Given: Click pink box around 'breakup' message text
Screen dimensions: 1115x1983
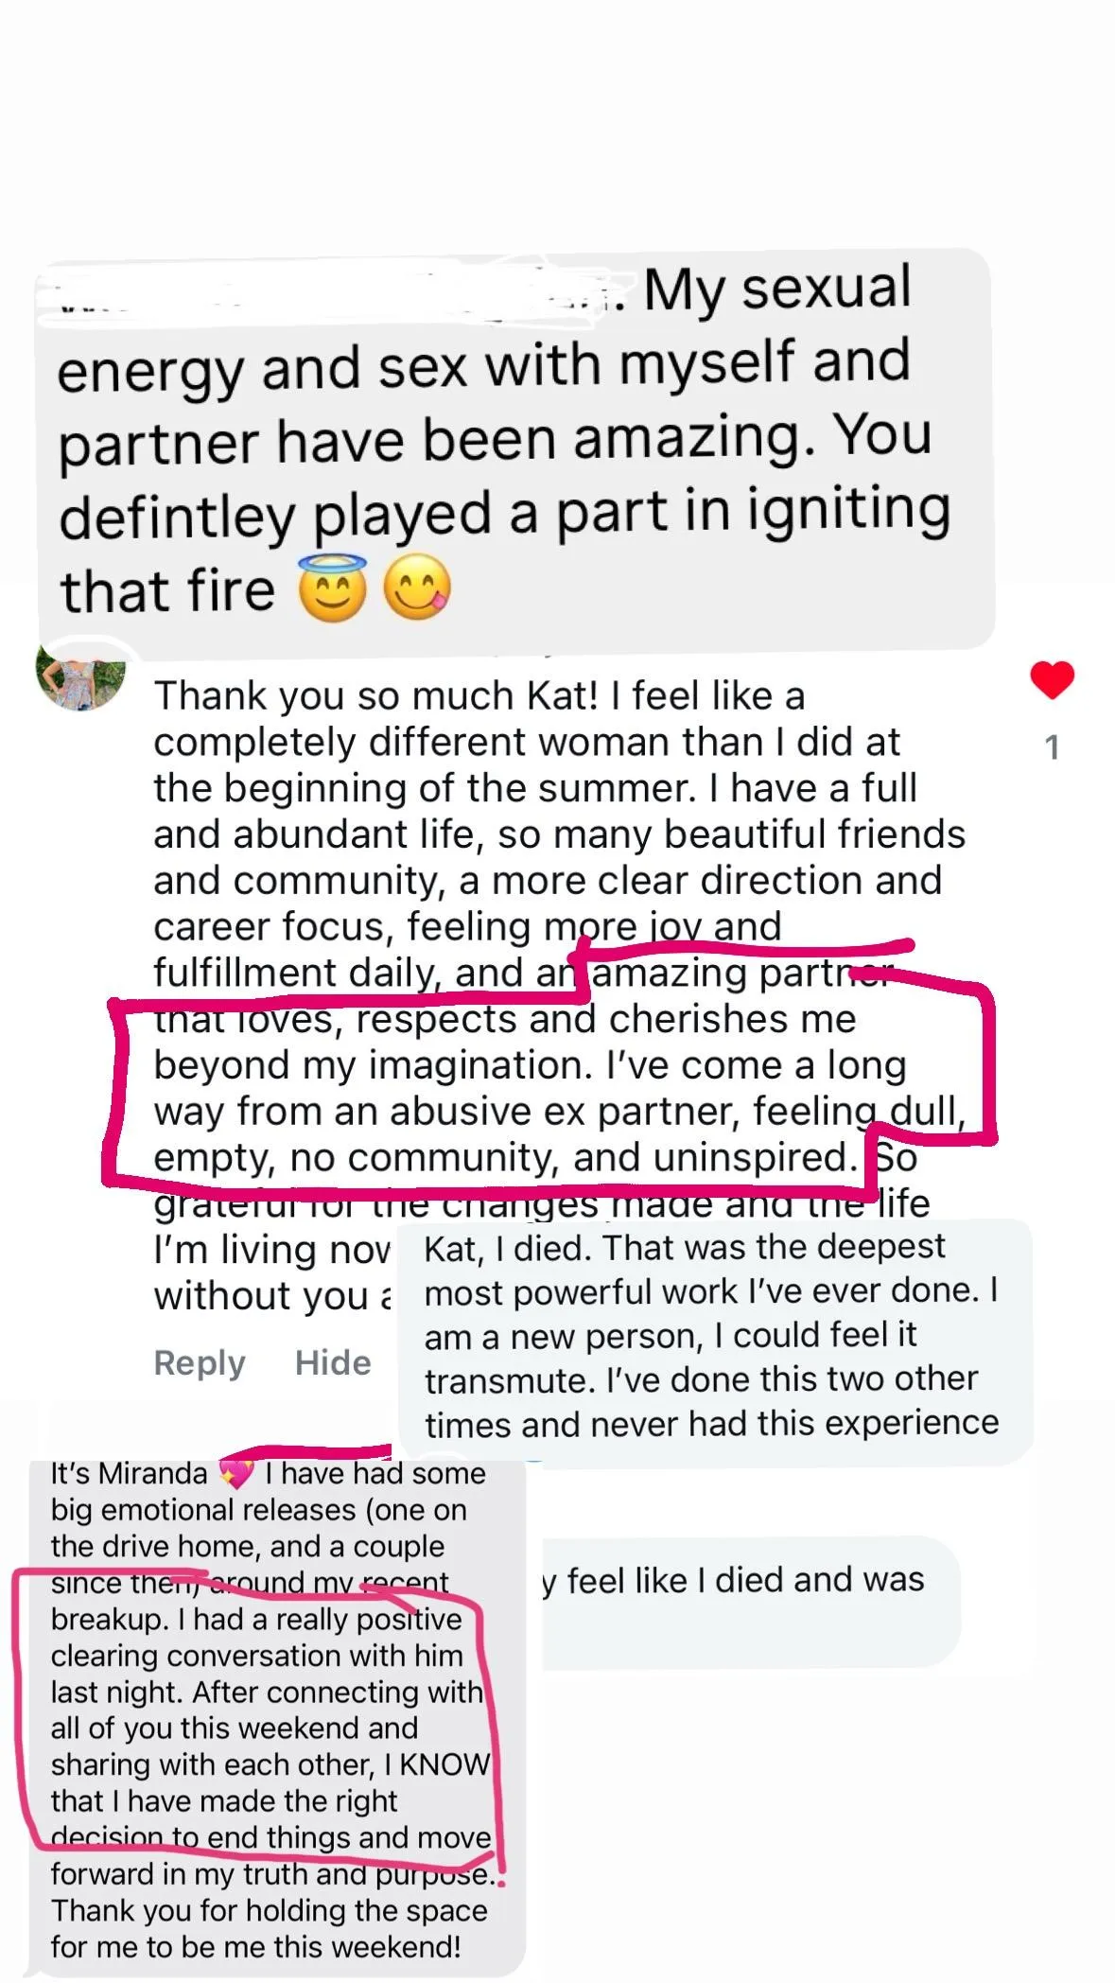Looking at the screenshot, I should [x=257, y=1711].
